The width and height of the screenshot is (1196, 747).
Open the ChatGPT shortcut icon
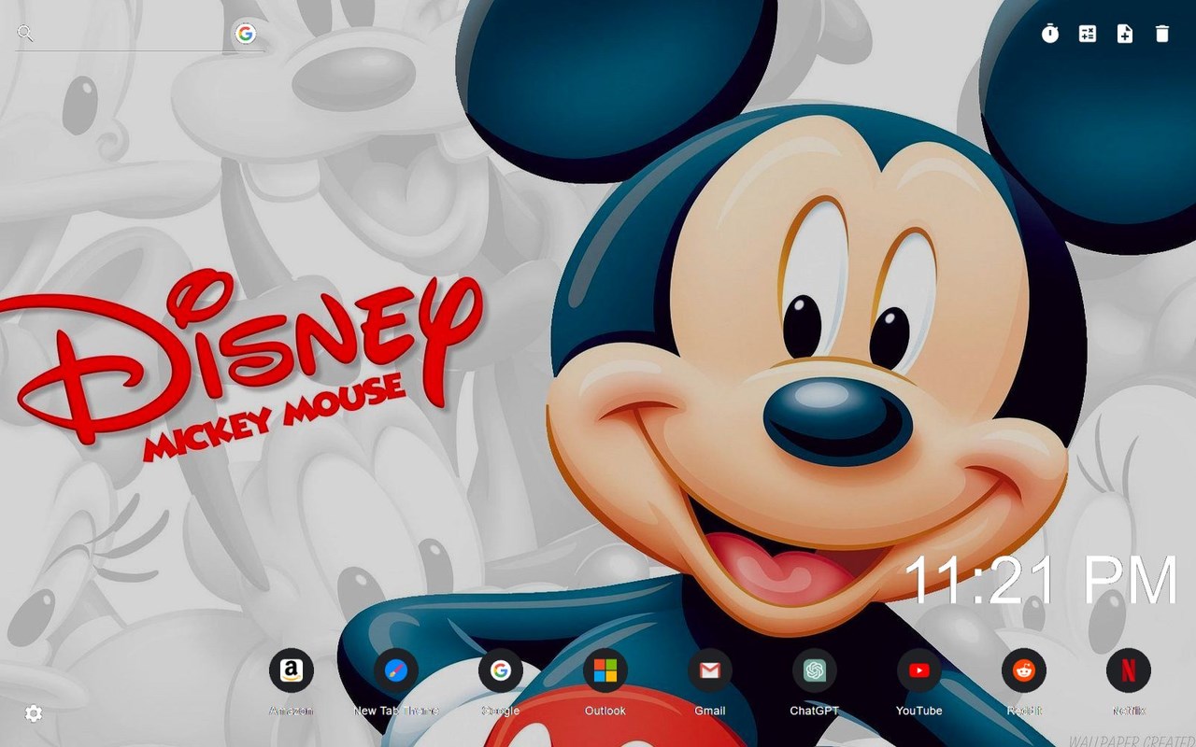click(815, 670)
